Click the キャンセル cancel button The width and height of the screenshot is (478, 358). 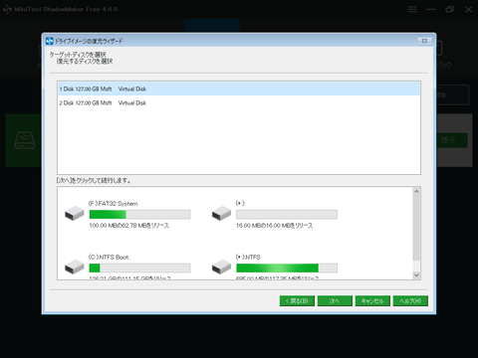click(372, 301)
